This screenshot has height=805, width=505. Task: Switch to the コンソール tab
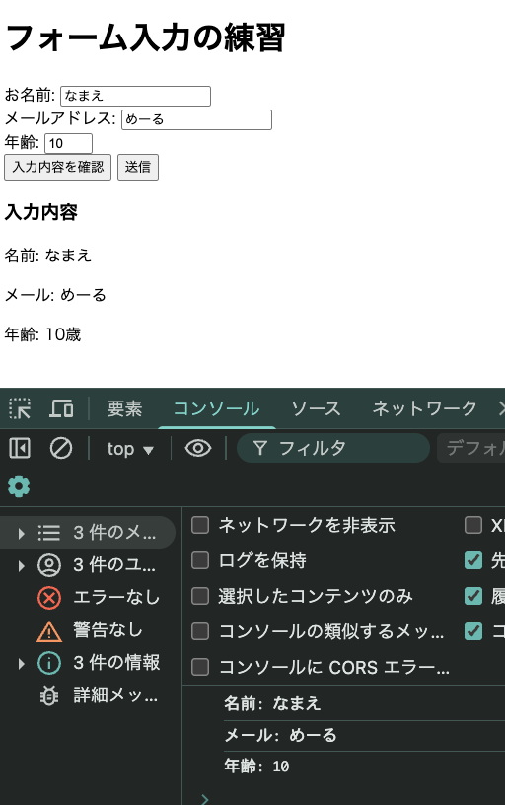click(216, 408)
